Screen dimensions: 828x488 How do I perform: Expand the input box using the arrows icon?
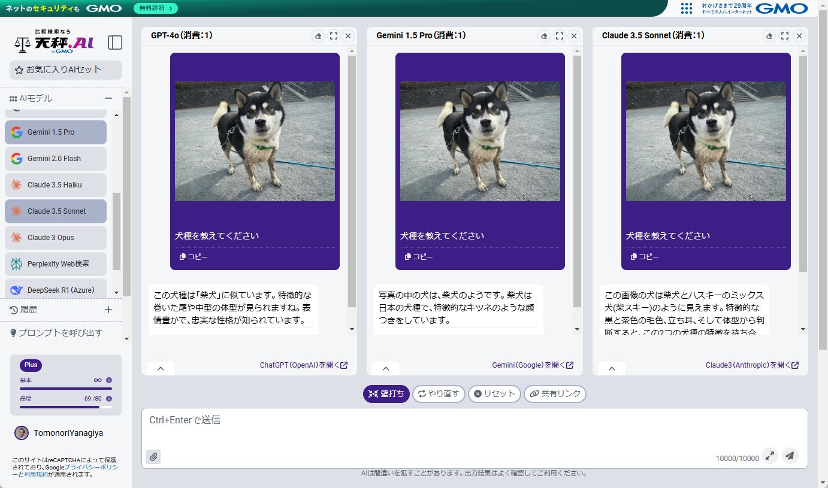tap(770, 456)
